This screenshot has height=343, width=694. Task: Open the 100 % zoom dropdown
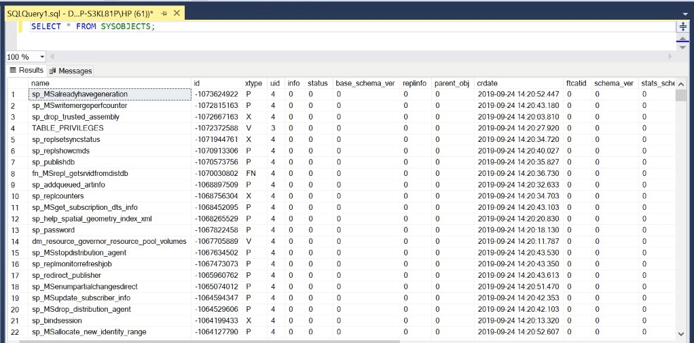point(43,57)
